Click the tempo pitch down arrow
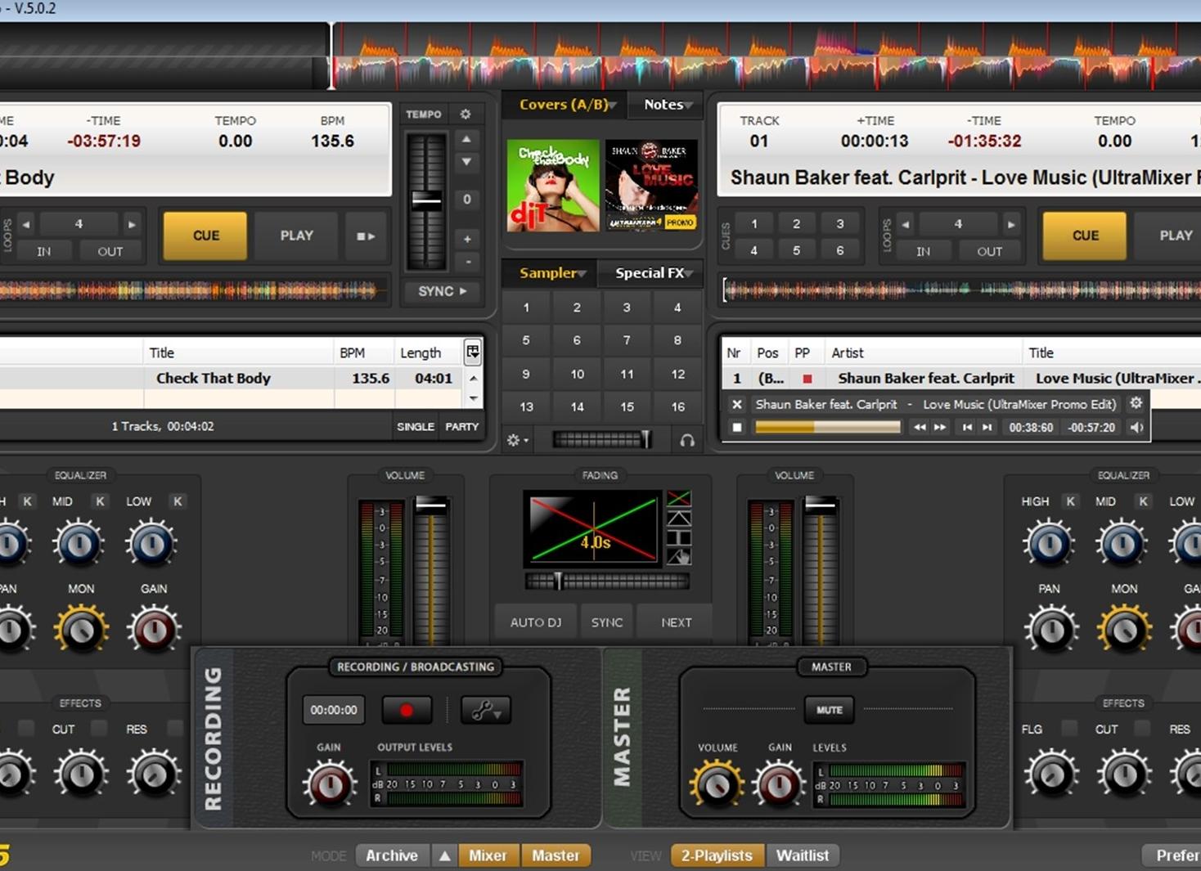Image resolution: width=1201 pixels, height=871 pixels. pos(466,162)
